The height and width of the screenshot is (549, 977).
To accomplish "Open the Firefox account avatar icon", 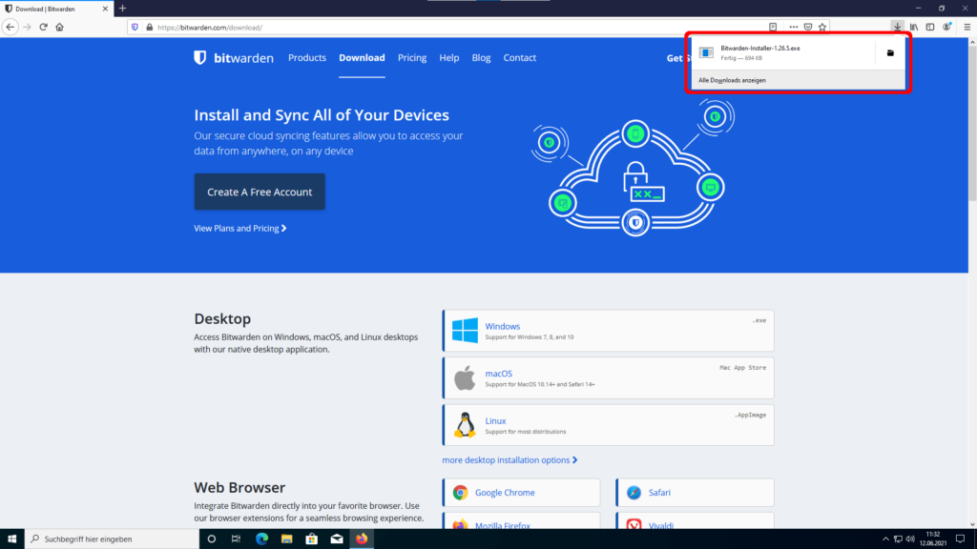I will pyautogui.click(x=947, y=27).
